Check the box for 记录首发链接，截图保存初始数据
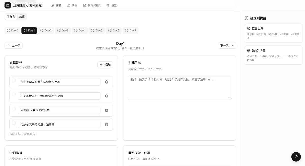This screenshot has width=305, height=166. point(14,94)
